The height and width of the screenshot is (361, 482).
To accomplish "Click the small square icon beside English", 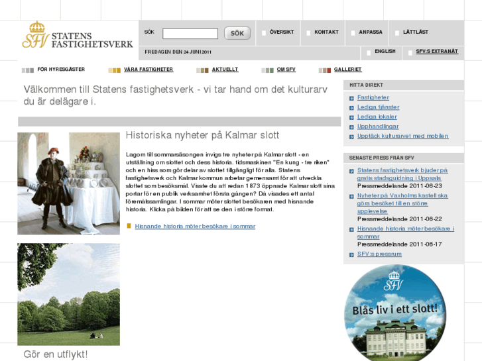I will (x=369, y=53).
